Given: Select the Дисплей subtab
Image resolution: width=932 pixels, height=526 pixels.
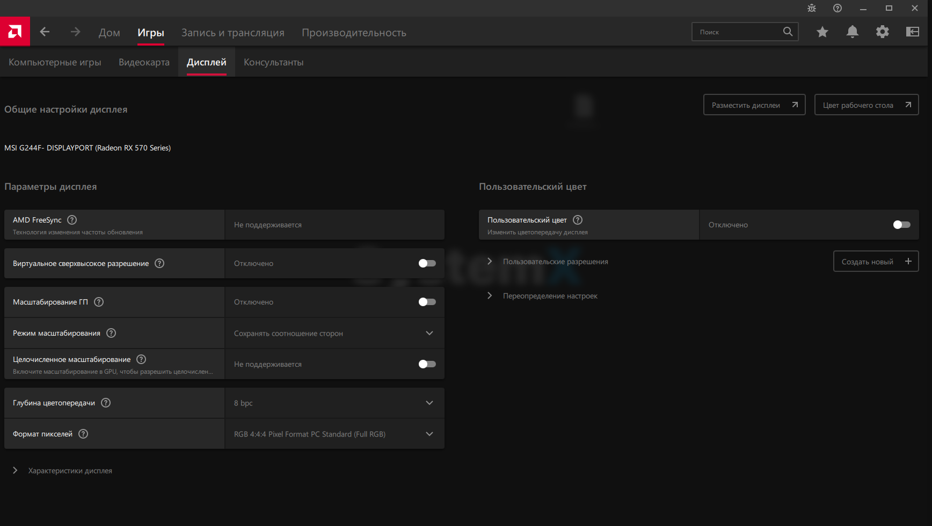Looking at the screenshot, I should [207, 62].
